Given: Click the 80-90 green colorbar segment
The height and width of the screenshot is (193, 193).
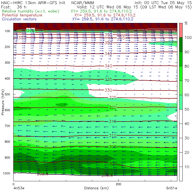Looking at the screenshot, I should pyautogui.click(x=181, y=59).
